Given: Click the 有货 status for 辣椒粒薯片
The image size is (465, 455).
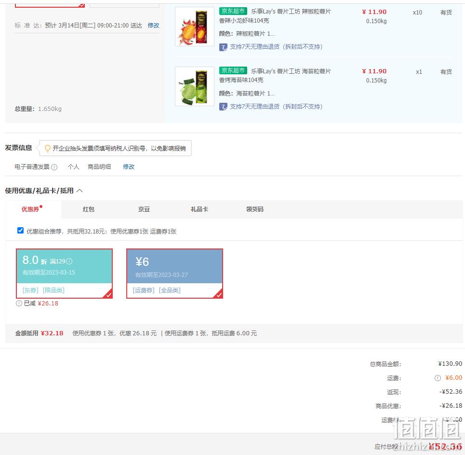Looking at the screenshot, I should coord(446,13).
